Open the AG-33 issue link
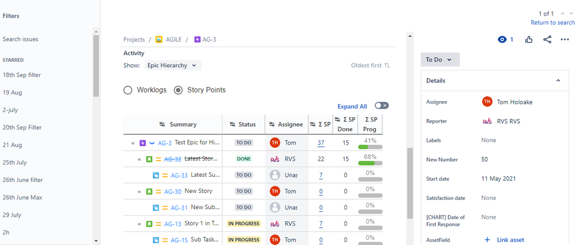This screenshot has width=578, height=245. [179, 175]
